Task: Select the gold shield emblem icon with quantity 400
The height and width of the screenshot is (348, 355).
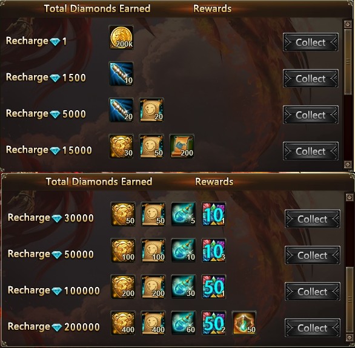Action: pyautogui.click(x=123, y=323)
